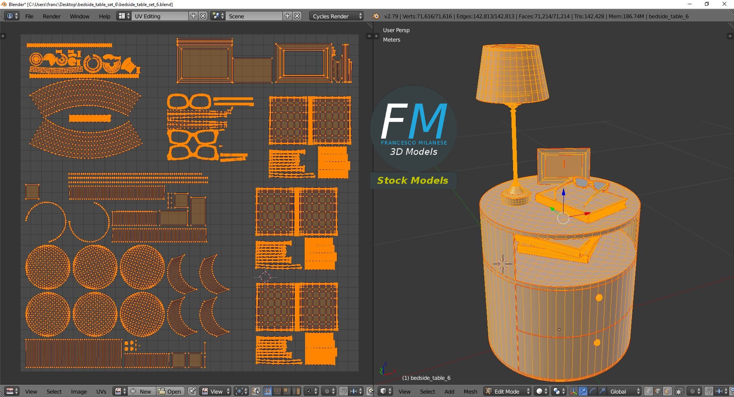Add a new scene
This screenshot has width=734, height=397.
tap(287, 16)
